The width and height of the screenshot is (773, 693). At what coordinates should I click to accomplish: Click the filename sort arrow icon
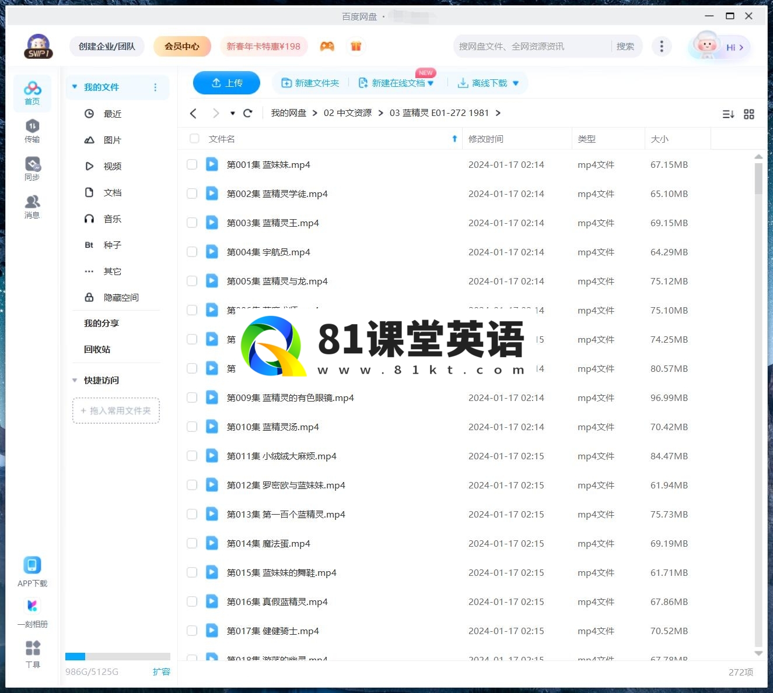coord(454,139)
